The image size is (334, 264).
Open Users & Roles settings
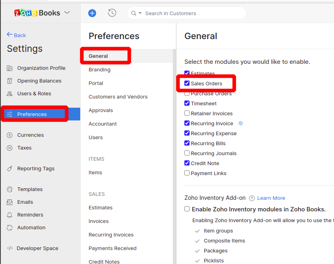34,94
